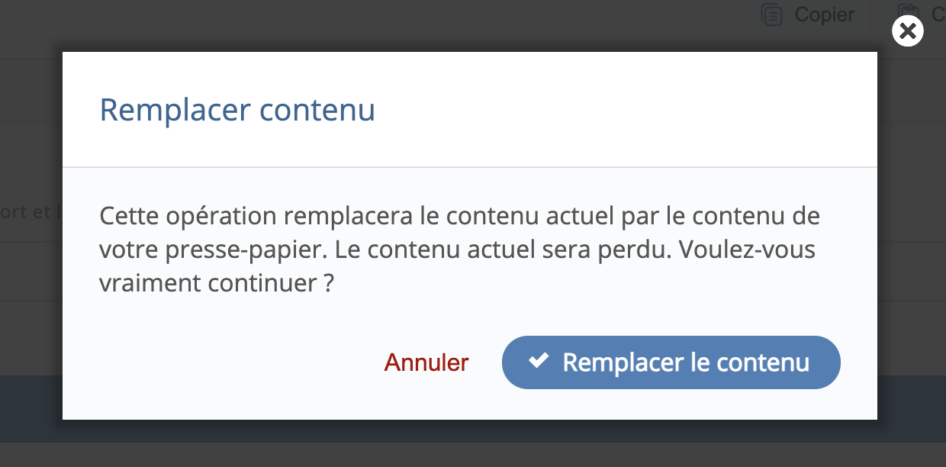
Task: Click the dimmed text left of the dialog
Action: [x=31, y=212]
